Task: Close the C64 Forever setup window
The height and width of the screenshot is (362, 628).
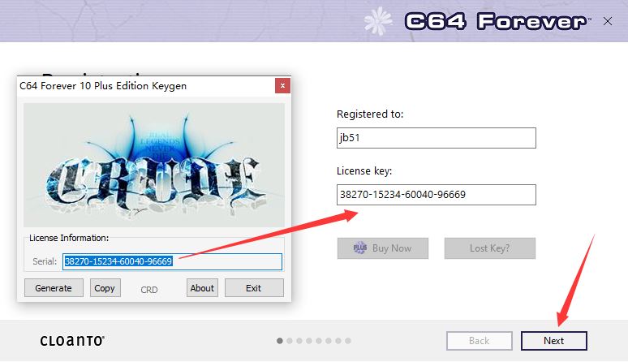Action: coord(608,21)
